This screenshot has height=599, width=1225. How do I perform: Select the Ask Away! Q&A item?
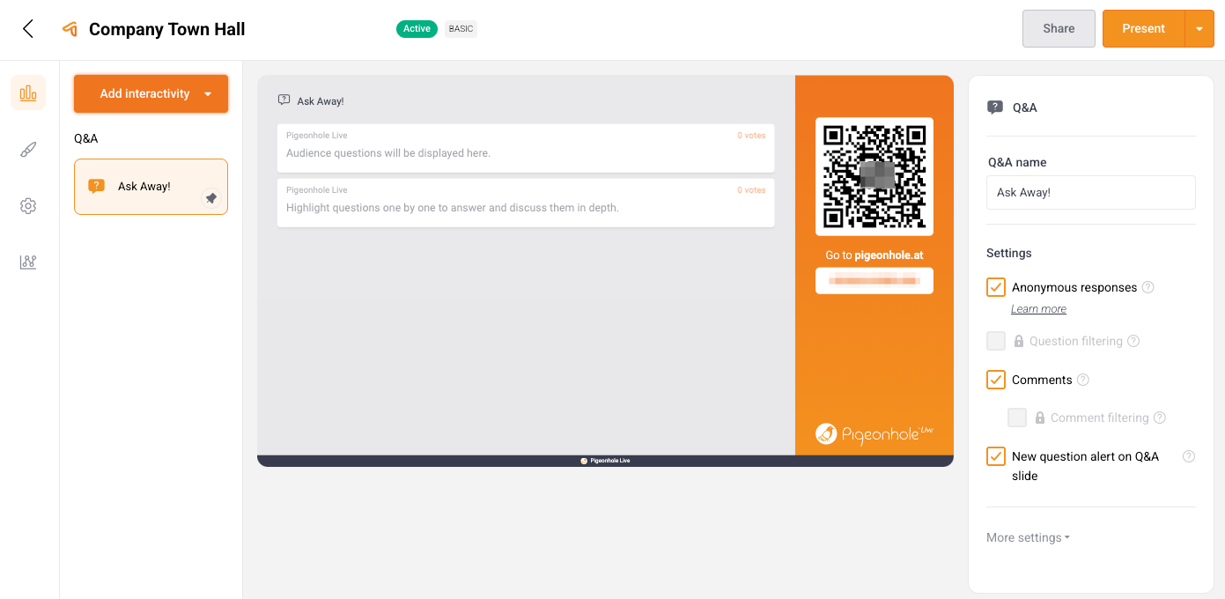point(144,187)
